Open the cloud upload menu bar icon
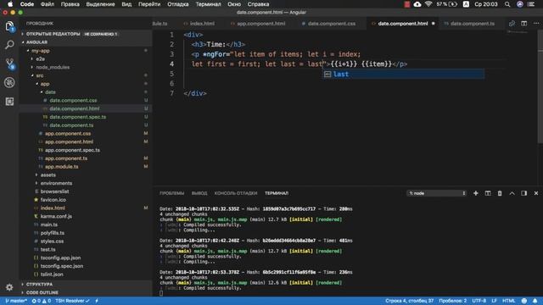The height and width of the screenshot is (305, 543). pos(417,4)
